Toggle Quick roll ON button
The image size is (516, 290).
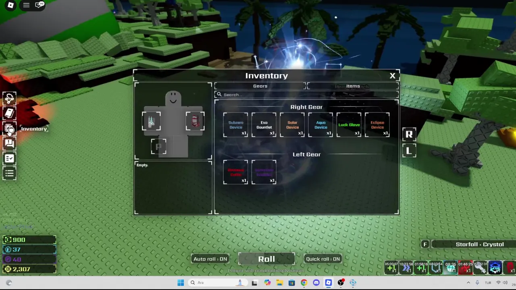point(323,259)
